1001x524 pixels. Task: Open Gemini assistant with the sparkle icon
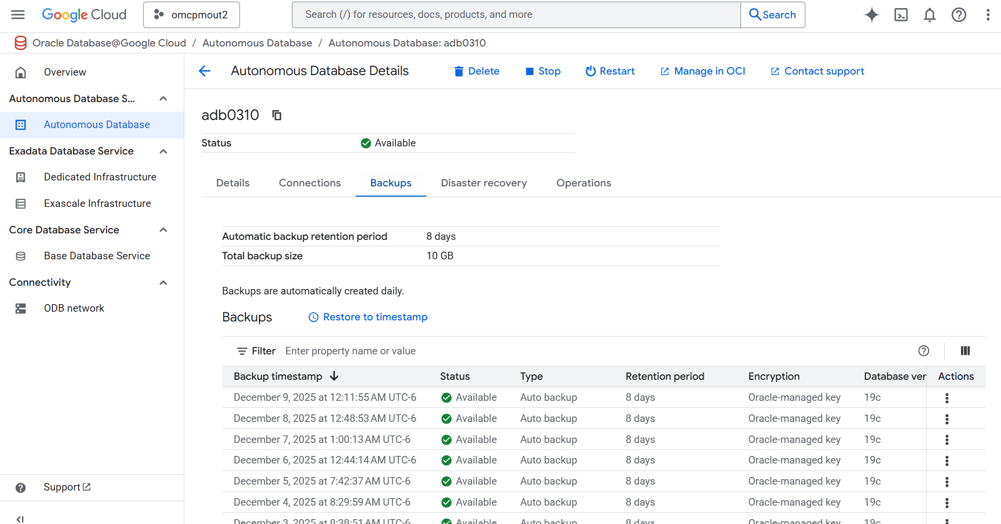[871, 15]
